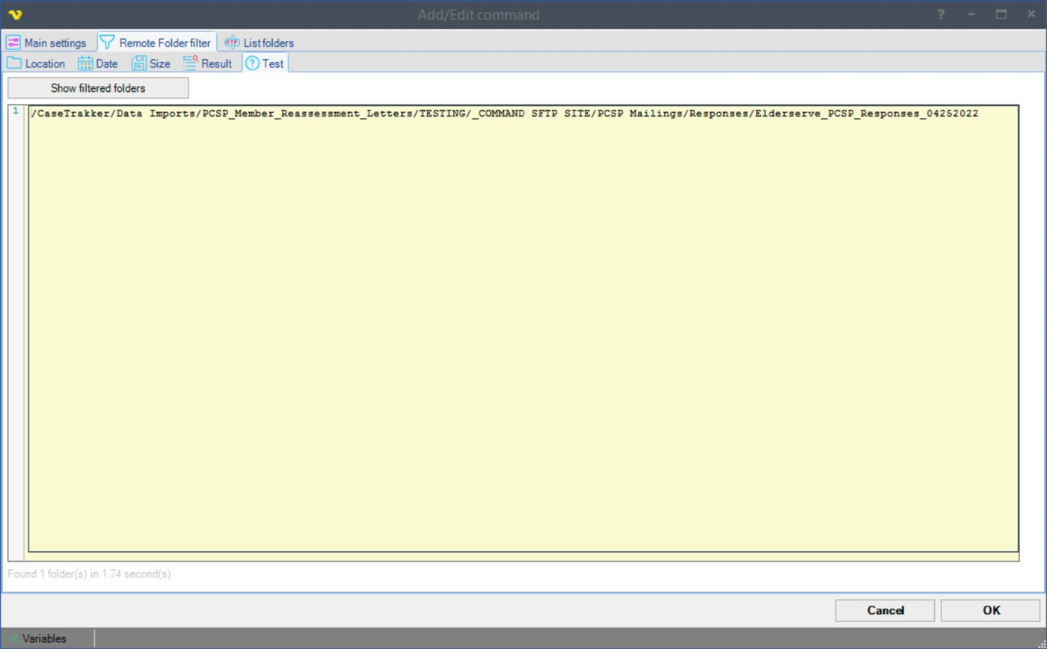This screenshot has width=1047, height=649.
Task: Maximize the Add/Edit command window
Action: tap(1001, 14)
